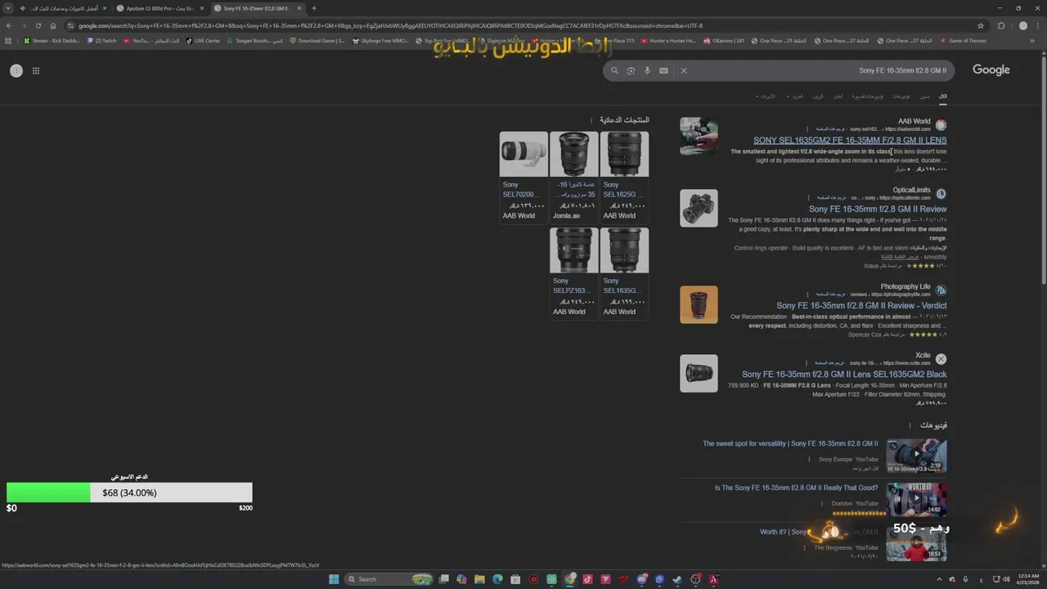The height and width of the screenshot is (589, 1047).
Task: Switch to first Arabic-titled Chrome tab
Action: [62, 8]
